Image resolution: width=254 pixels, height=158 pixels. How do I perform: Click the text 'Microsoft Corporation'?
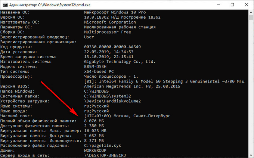point(110,22)
